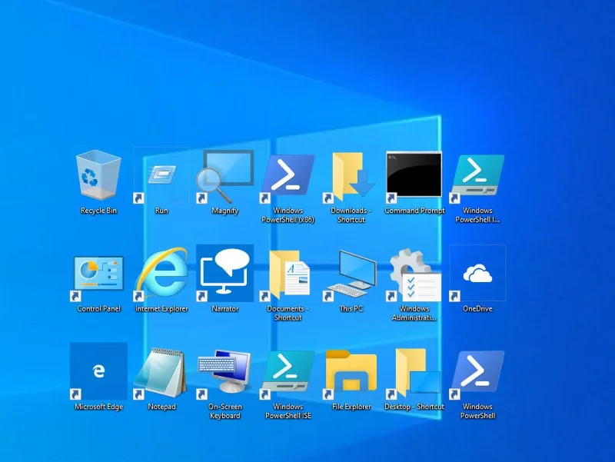Open Control Panel

(97, 273)
